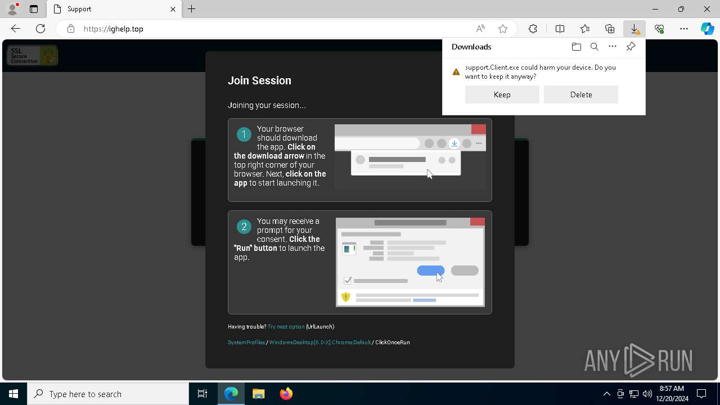Refresh the page

[x=40, y=29]
